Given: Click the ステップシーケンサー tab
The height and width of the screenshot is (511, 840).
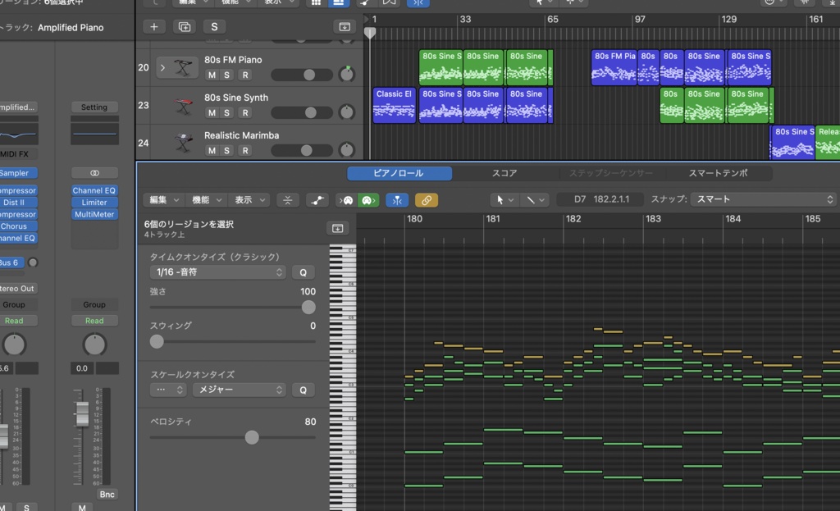Looking at the screenshot, I should tap(610, 174).
